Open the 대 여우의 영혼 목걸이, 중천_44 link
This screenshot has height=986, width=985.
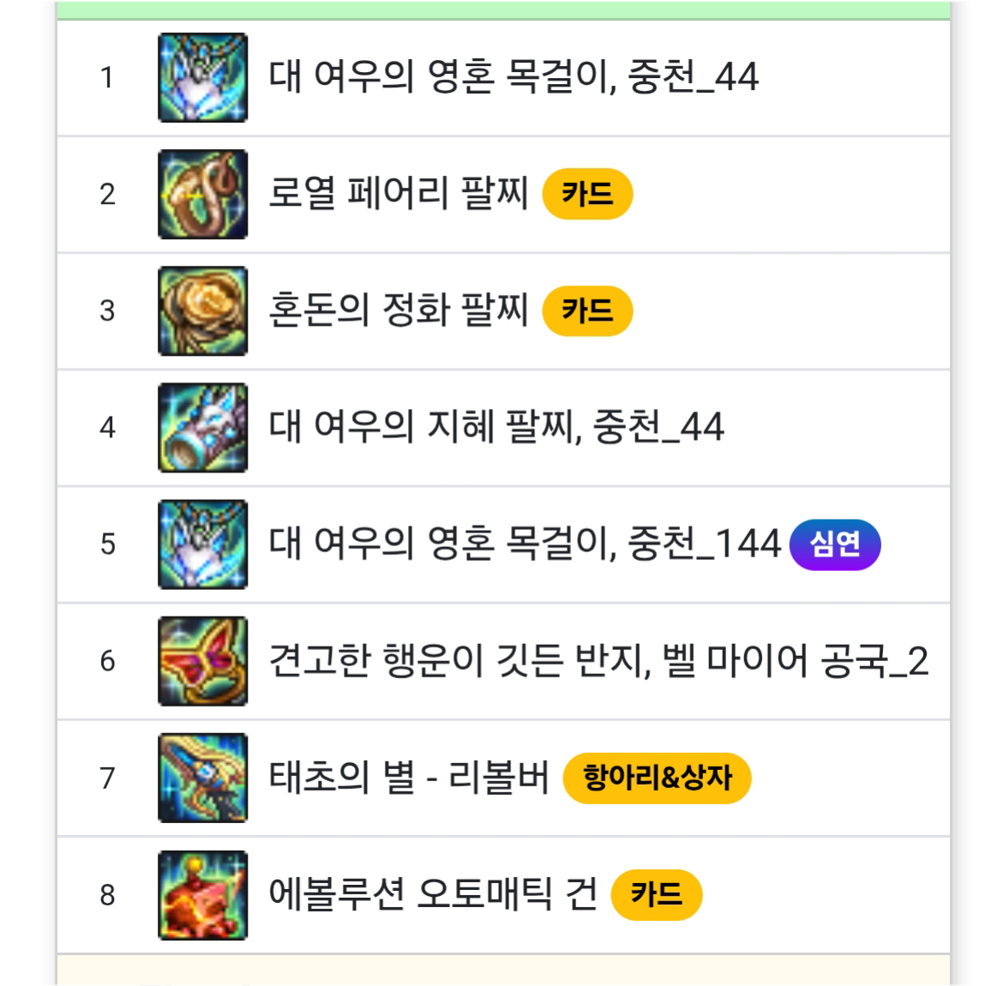(x=514, y=77)
